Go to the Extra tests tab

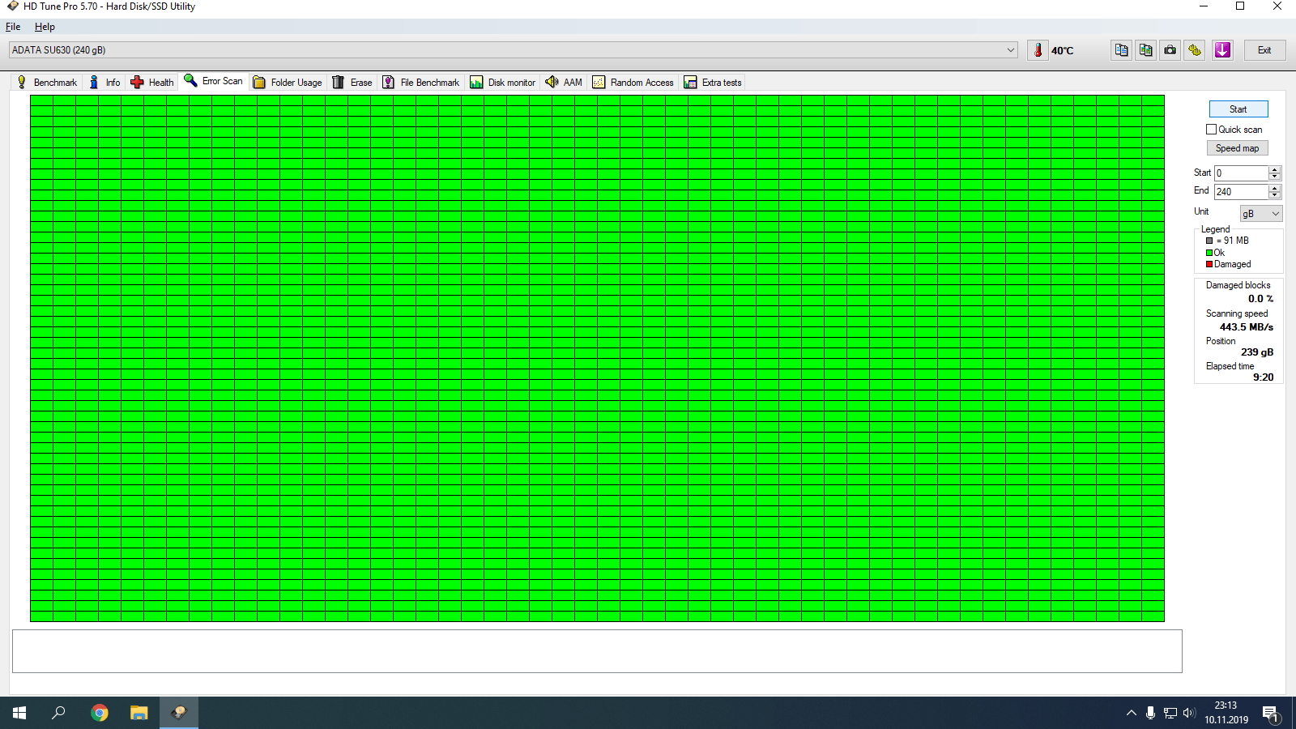click(713, 83)
